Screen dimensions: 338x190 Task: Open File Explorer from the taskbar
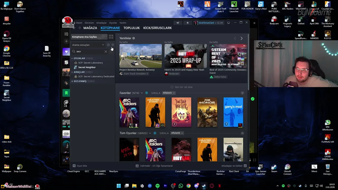pyautogui.click(x=134, y=186)
